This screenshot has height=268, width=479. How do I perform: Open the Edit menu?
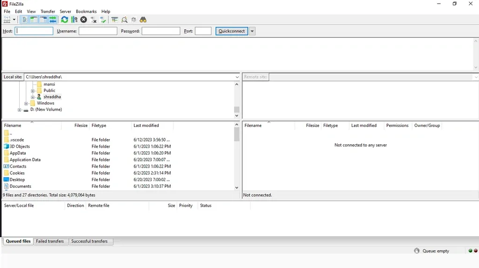(x=18, y=11)
